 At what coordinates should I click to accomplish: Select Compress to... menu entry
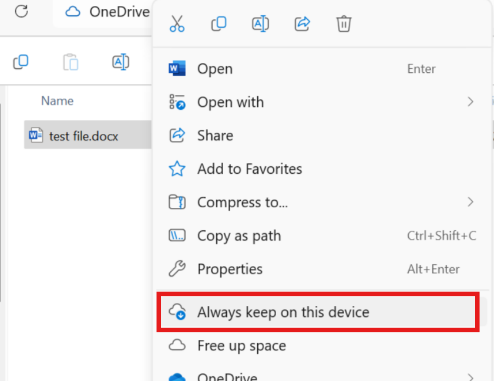coord(321,202)
